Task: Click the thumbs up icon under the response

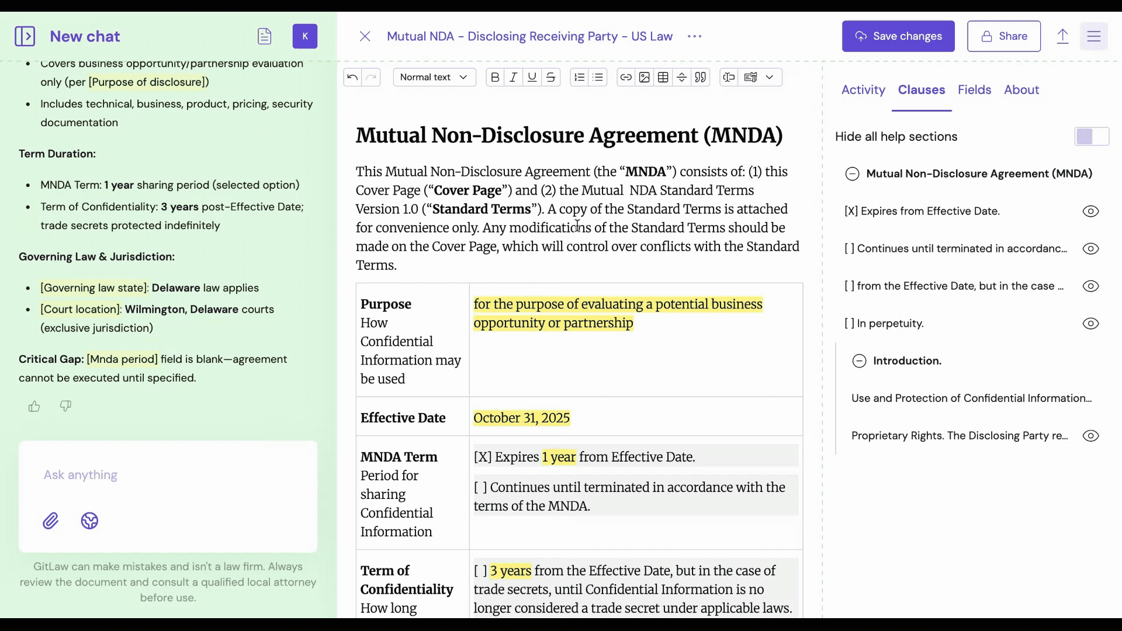Action: 34,406
